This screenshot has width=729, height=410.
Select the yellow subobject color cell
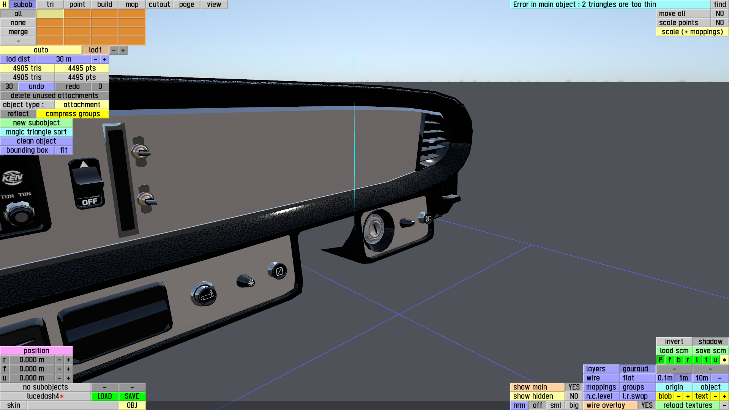click(x=50, y=13)
